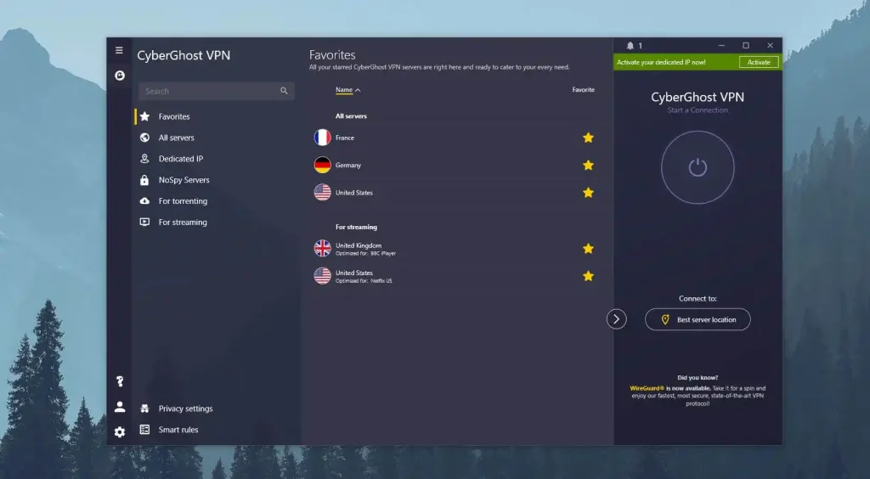Click the United States flag under All servers
This screenshot has width=870, height=479.
(x=322, y=193)
